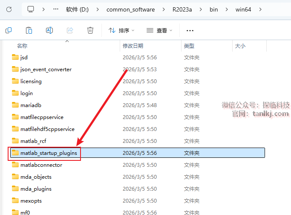291x215 pixels.
Task: Sort by 大小 column header
Action: tap(240, 46)
